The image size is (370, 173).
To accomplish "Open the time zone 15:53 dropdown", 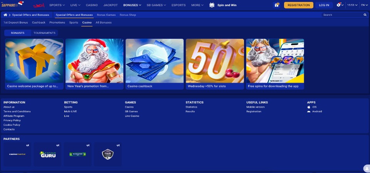I will pyautogui.click(x=352, y=5).
